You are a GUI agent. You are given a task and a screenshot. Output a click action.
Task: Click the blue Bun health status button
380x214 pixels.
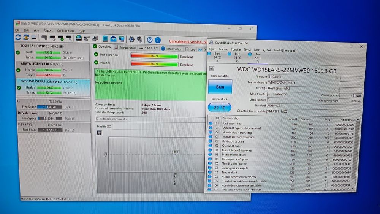coord(220,87)
